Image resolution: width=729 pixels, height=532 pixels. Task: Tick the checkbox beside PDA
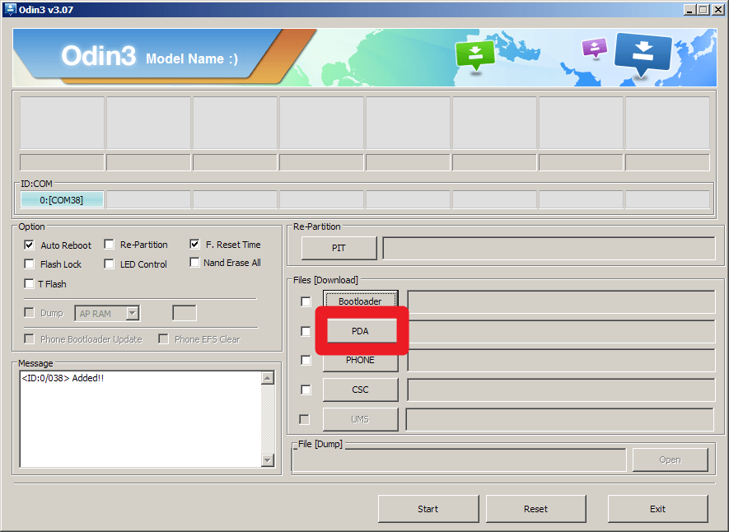pos(306,331)
